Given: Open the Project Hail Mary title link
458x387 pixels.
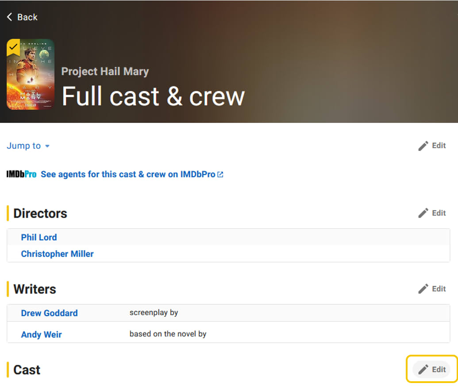Looking at the screenshot, I should pyautogui.click(x=105, y=72).
